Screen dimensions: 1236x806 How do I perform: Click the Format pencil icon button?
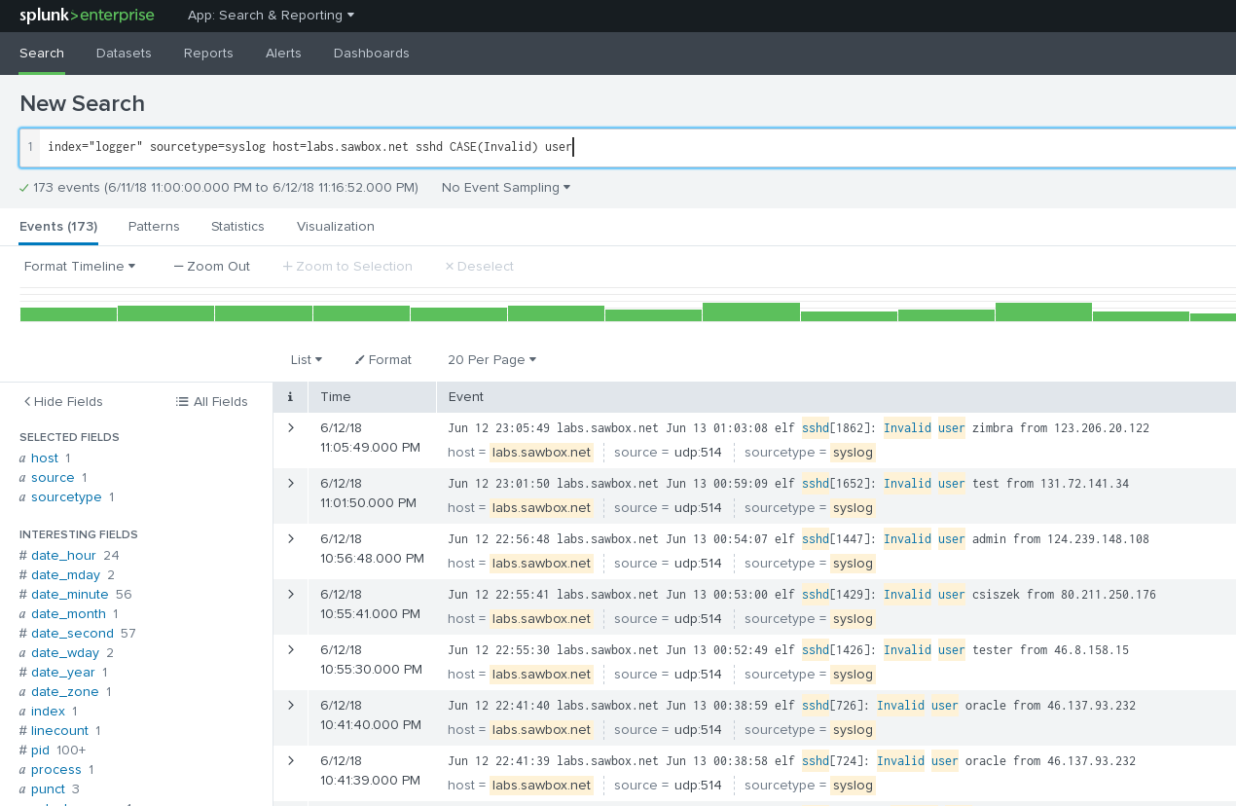pyautogui.click(x=383, y=360)
